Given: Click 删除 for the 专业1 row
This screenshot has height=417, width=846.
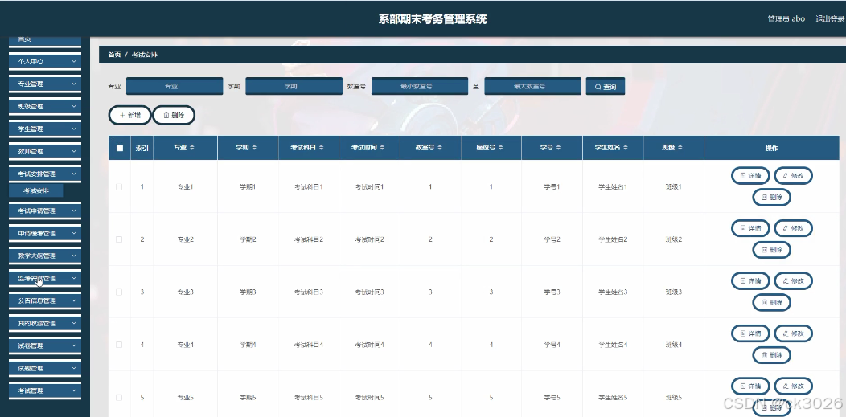Looking at the screenshot, I should 771,197.
